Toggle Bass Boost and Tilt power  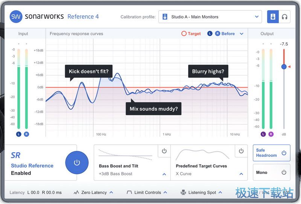tap(164, 151)
